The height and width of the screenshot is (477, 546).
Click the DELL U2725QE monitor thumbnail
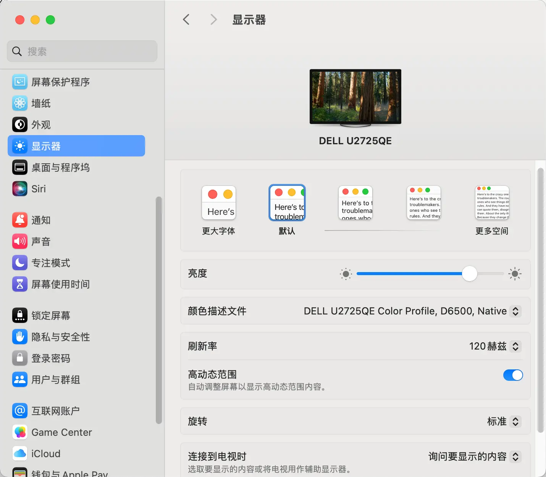click(355, 98)
